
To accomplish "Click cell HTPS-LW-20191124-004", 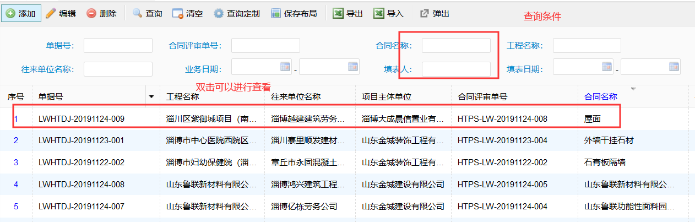I will (x=502, y=207).
